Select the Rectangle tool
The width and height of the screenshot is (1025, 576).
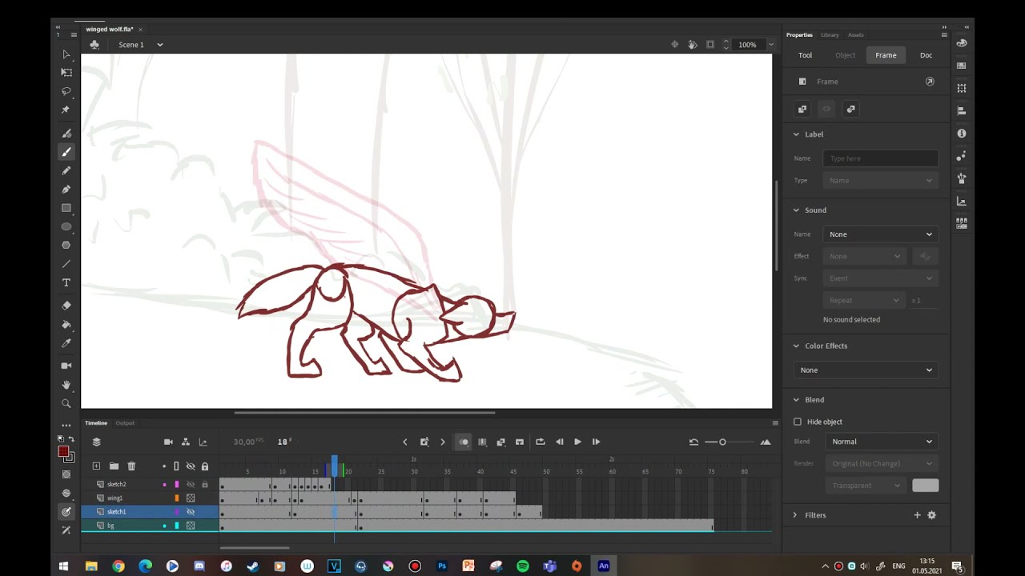tap(66, 208)
